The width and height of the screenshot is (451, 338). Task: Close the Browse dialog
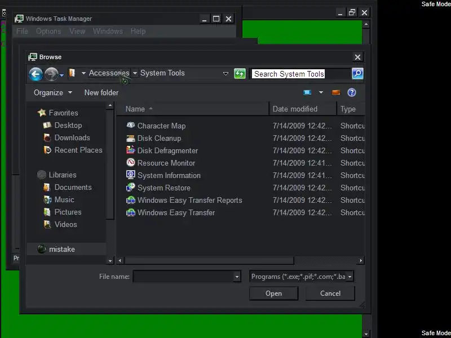pos(357,57)
